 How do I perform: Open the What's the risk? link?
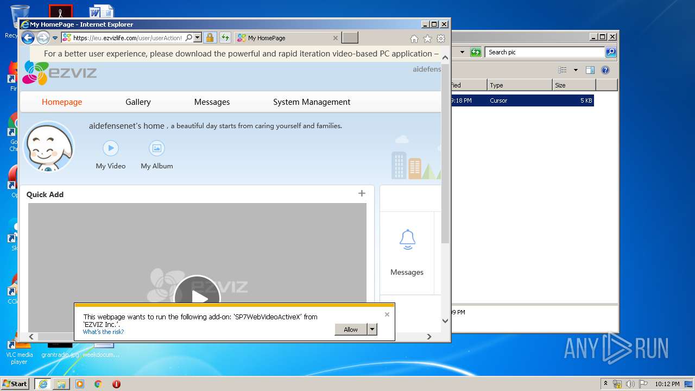(x=103, y=332)
